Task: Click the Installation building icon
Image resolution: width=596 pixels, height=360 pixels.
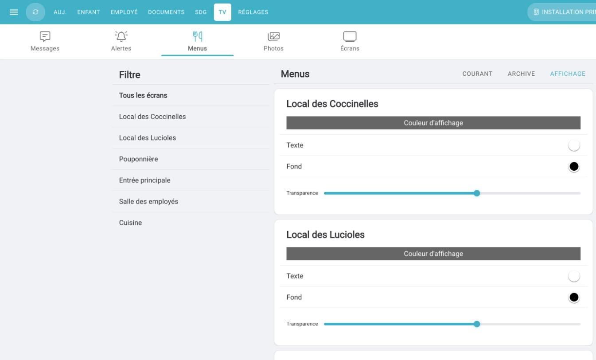Action: (x=536, y=12)
